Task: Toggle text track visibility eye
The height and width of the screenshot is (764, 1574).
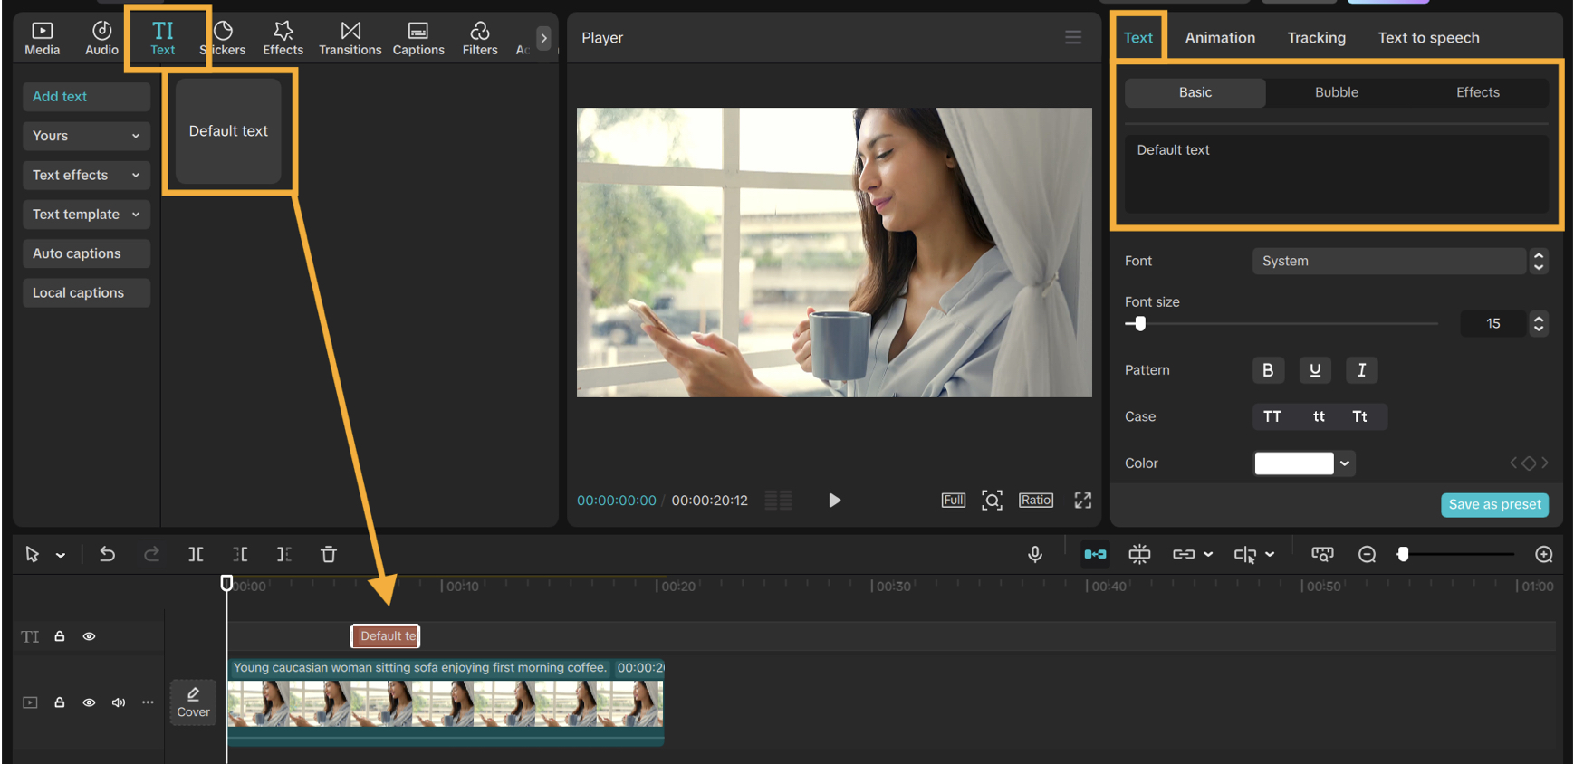Action: [89, 636]
